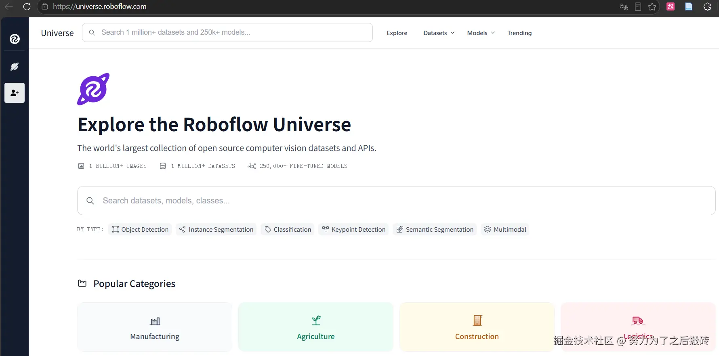Open the browser extensions puzzle icon
719x356 pixels.
(707, 6)
